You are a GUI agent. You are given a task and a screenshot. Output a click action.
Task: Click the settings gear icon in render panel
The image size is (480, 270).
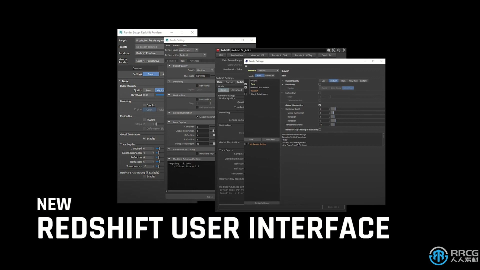(x=329, y=50)
